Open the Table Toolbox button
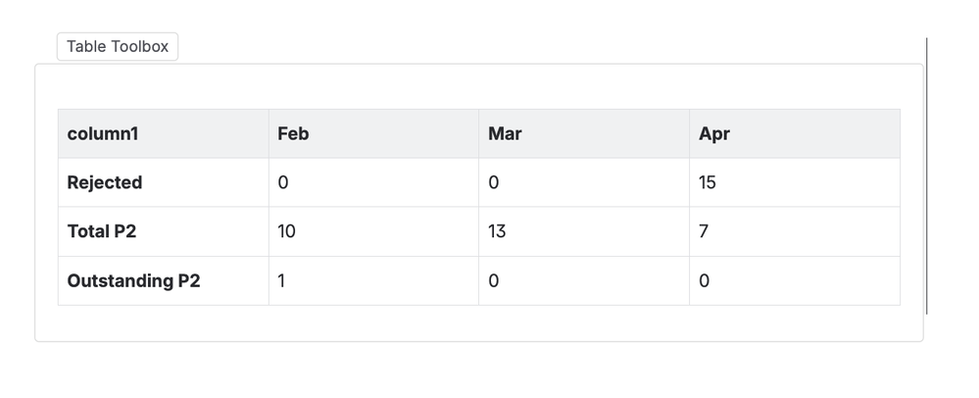The width and height of the screenshot is (979, 398). 118,47
